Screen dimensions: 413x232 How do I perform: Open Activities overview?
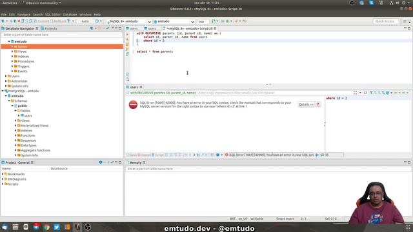click(x=10, y=3)
